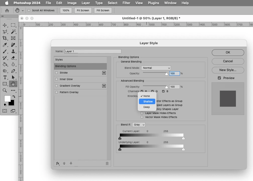
Task: Select the Magic Wand tool
Action: (13, 32)
